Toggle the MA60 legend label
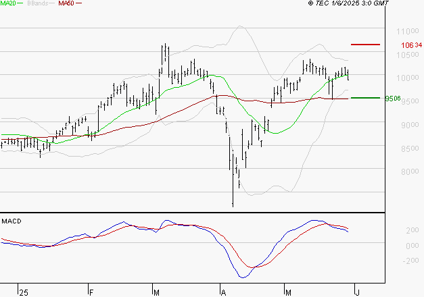This screenshot has height=297, width=424. [x=66, y=4]
